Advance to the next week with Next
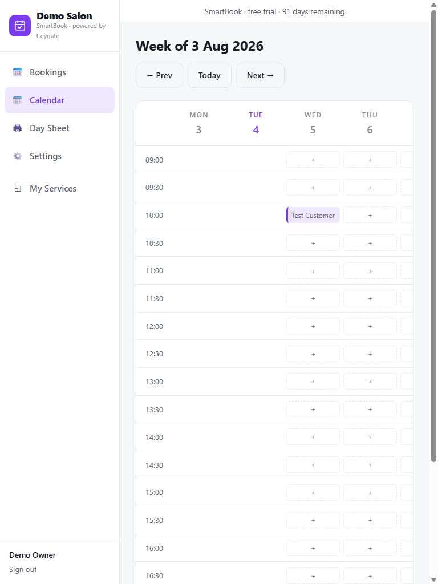The image size is (438, 584). 260,75
